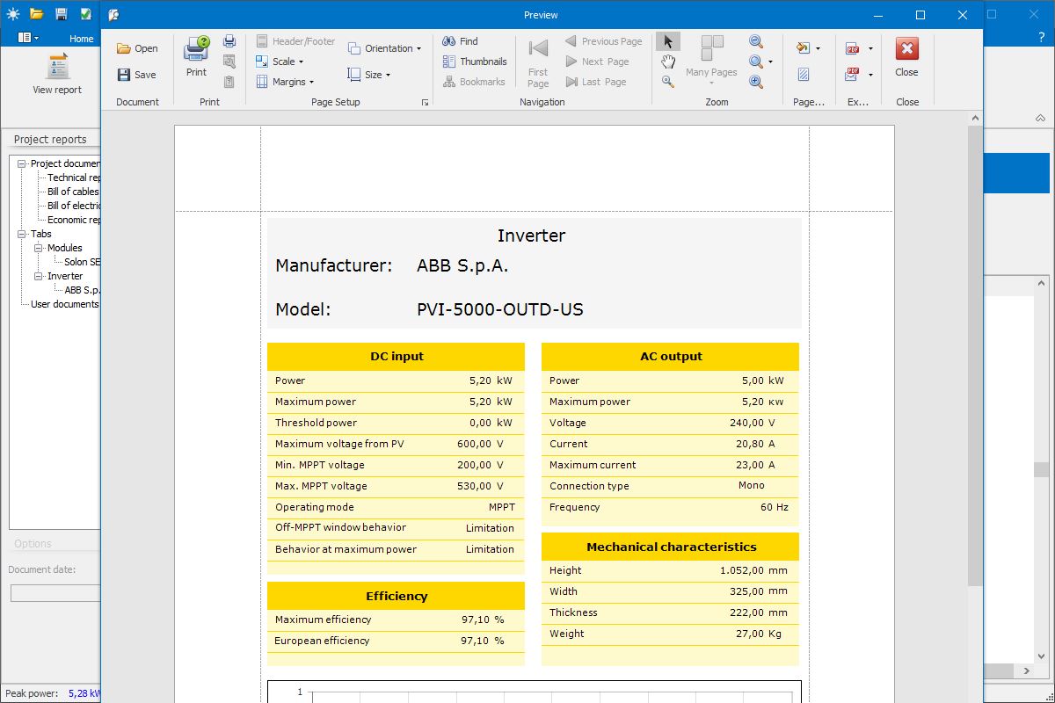1055x703 pixels.
Task: Click the 60 Hz Frequency value
Action: [x=774, y=507]
